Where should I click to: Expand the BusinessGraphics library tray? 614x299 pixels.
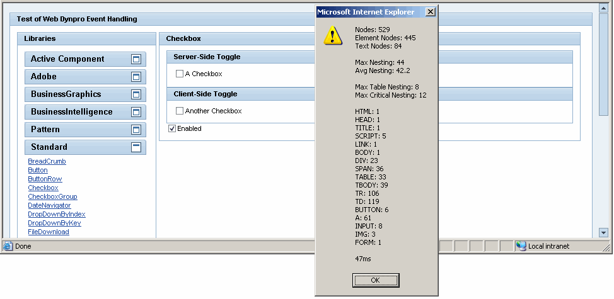click(136, 94)
